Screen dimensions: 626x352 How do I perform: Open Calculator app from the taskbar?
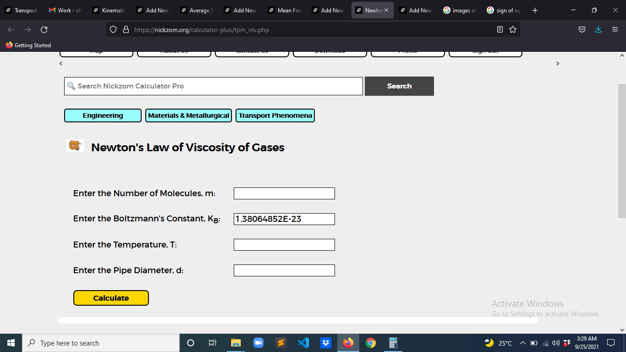(x=393, y=343)
